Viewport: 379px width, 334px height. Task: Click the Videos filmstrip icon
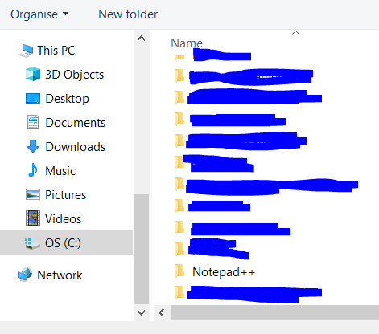pyautogui.click(x=33, y=218)
